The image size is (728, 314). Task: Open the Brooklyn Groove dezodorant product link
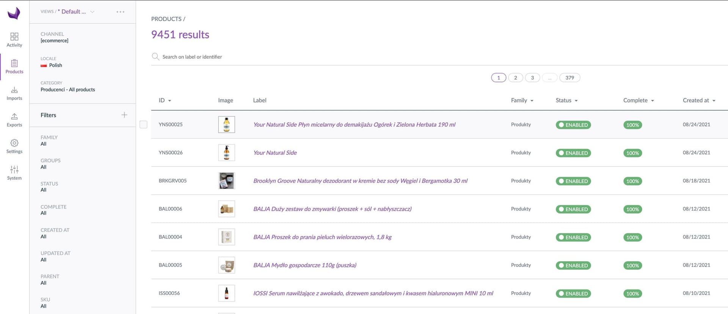click(x=360, y=181)
